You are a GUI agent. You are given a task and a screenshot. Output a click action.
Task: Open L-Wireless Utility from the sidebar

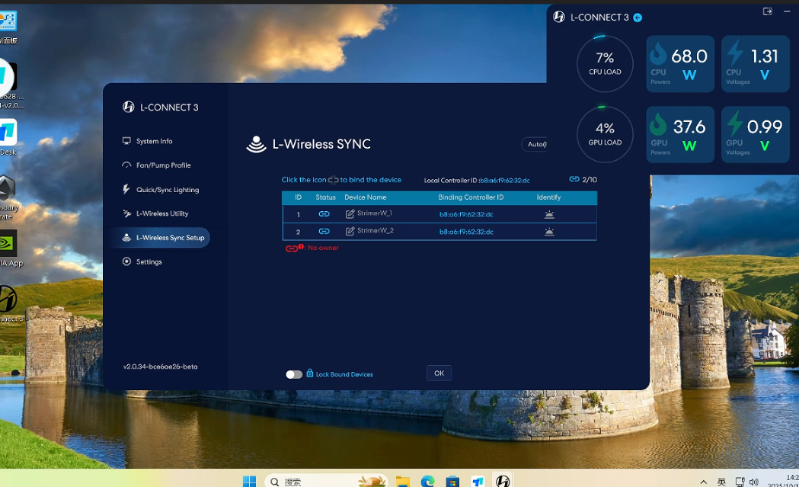161,213
